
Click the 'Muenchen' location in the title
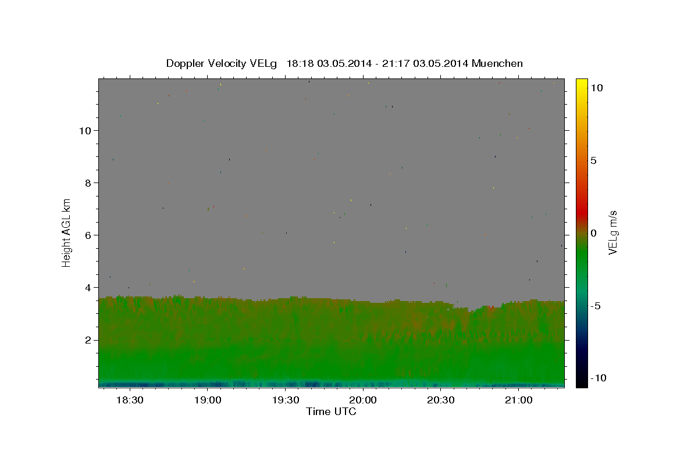click(497, 63)
